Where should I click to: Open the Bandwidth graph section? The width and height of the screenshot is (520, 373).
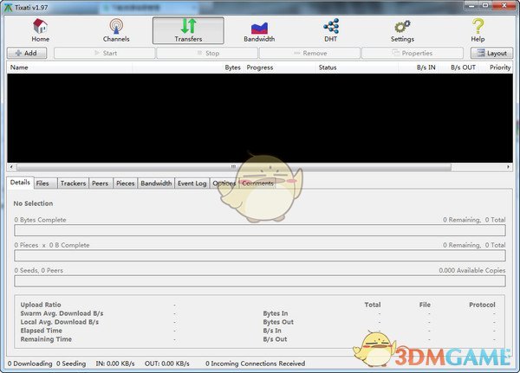(x=259, y=30)
